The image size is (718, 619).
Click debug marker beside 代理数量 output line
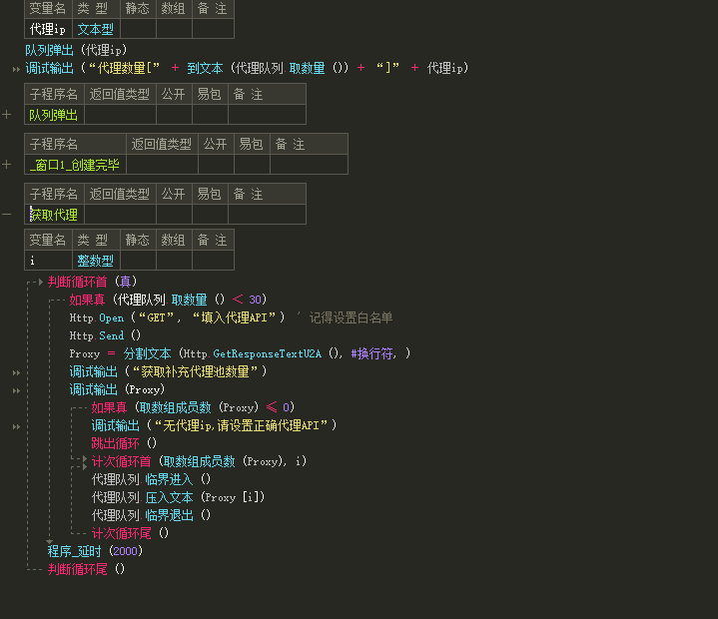coord(17,69)
